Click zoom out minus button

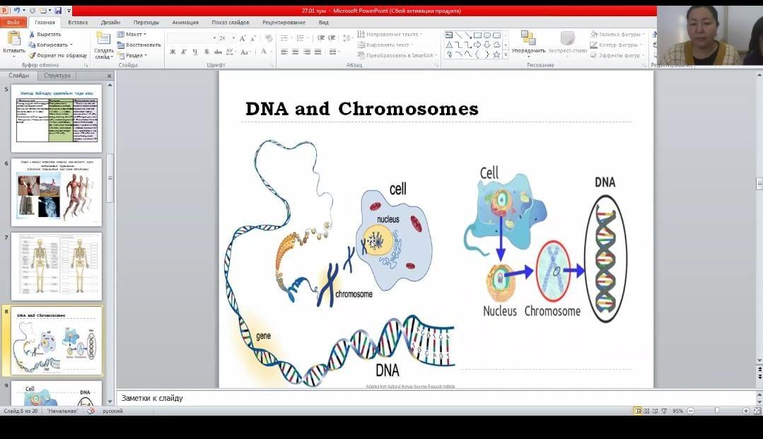pos(690,411)
